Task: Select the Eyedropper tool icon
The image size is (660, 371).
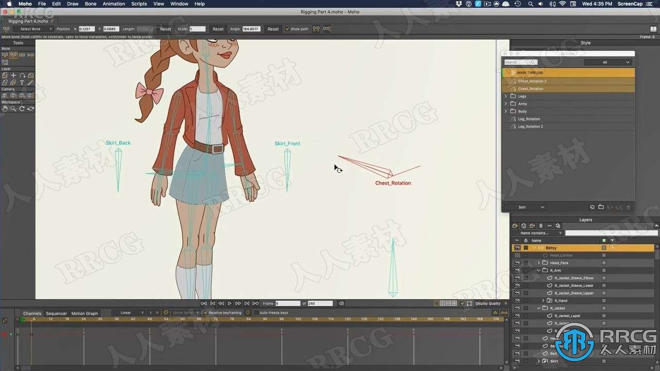Action: (31, 82)
